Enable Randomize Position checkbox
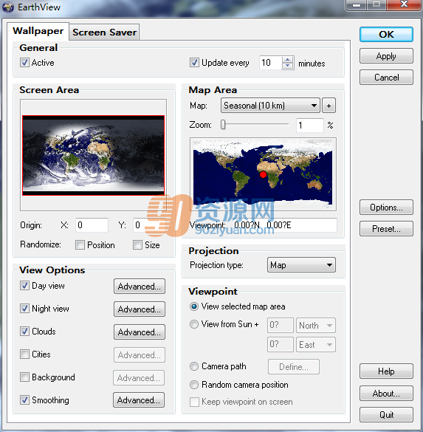Screen dimensions: 423x432 [80, 245]
